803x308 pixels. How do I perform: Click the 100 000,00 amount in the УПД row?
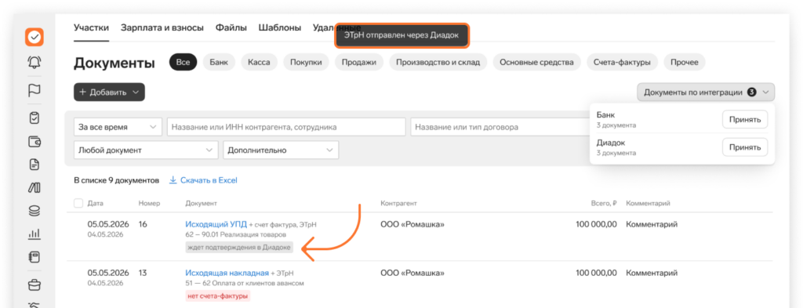point(597,224)
